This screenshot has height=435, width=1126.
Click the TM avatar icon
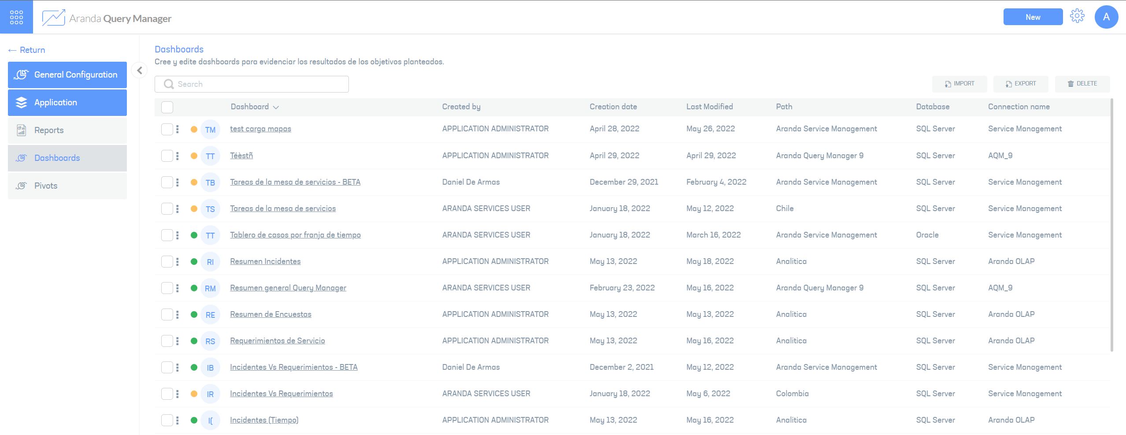pyautogui.click(x=210, y=130)
